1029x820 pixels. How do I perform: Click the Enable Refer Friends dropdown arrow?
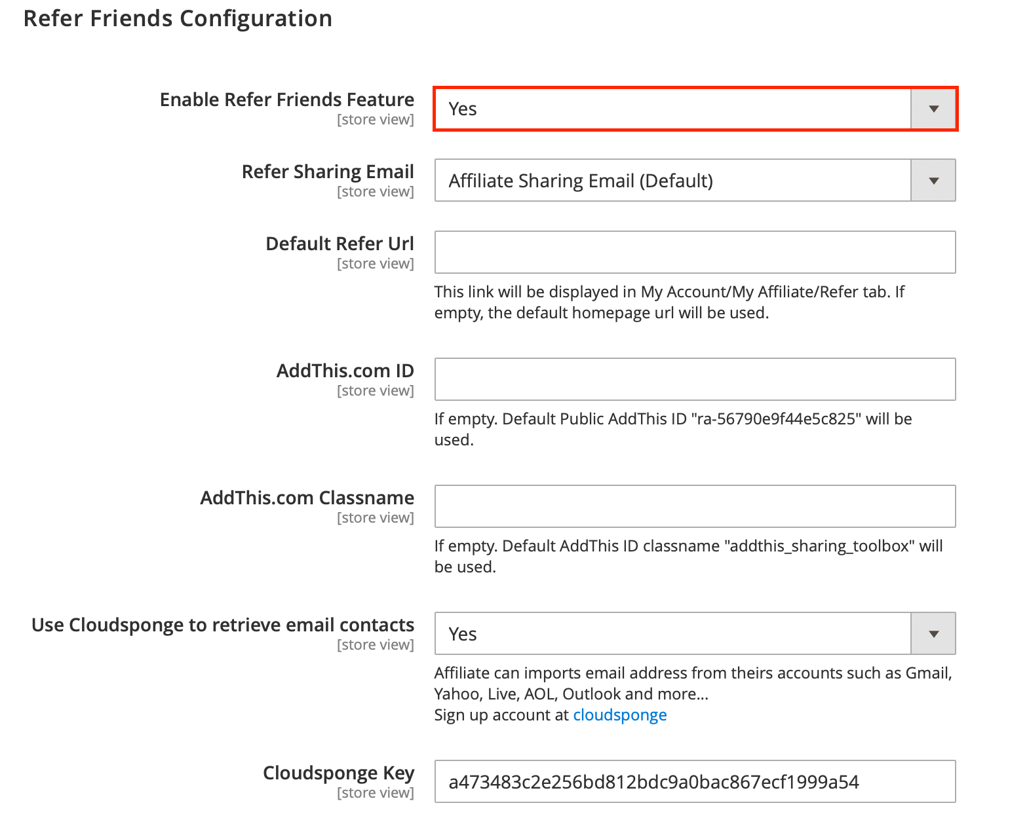(933, 109)
